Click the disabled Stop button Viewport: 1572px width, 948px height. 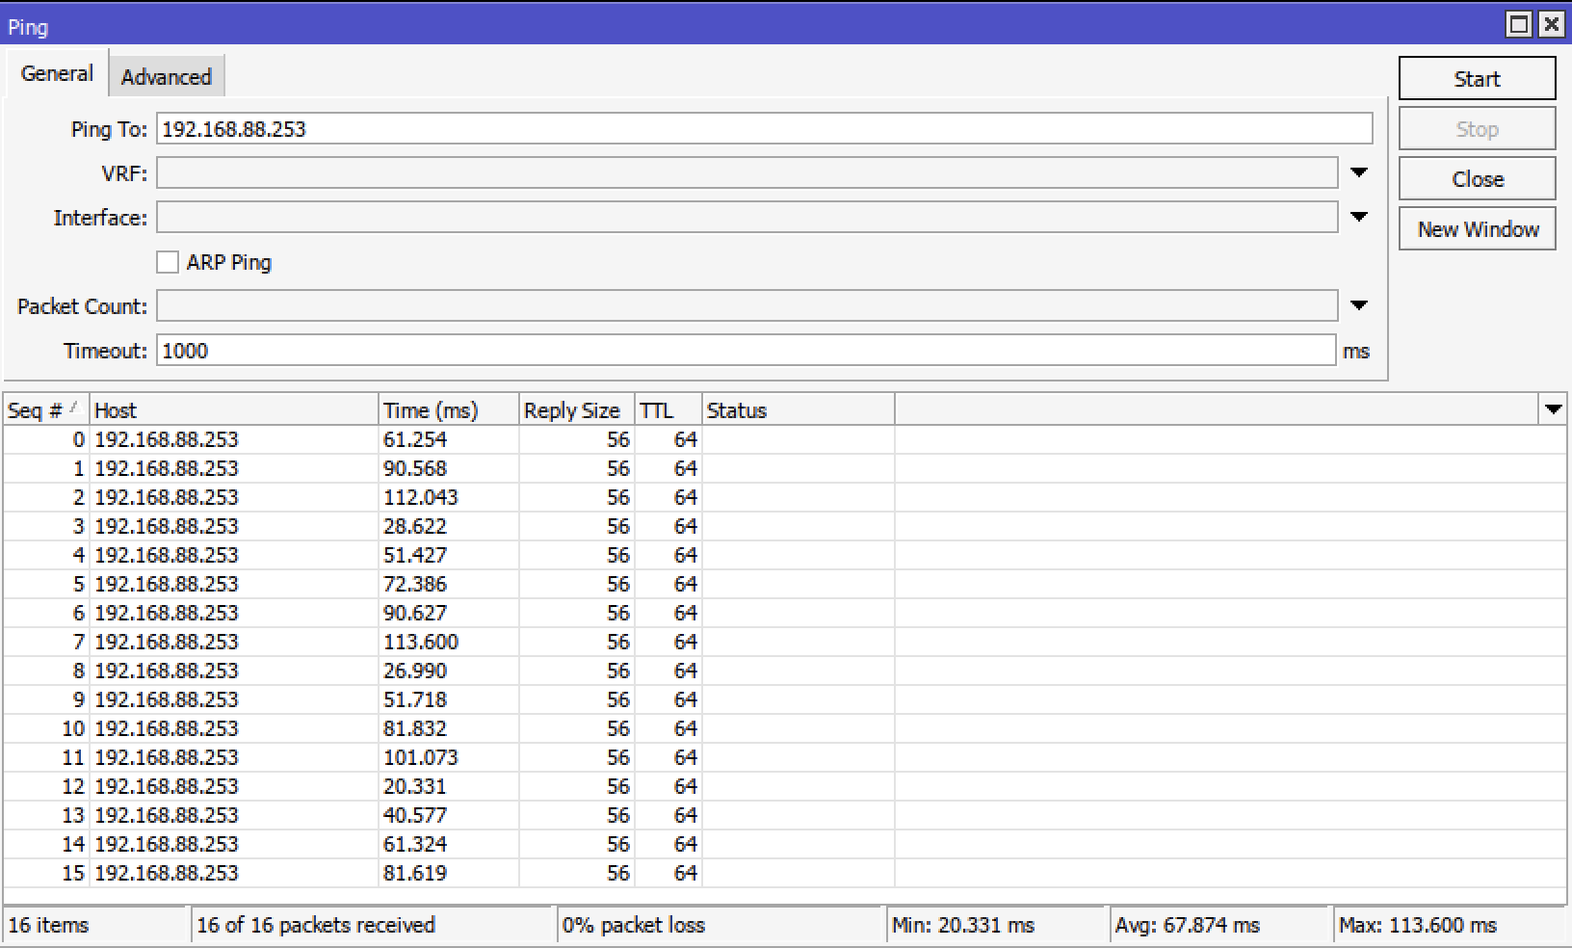tap(1477, 128)
